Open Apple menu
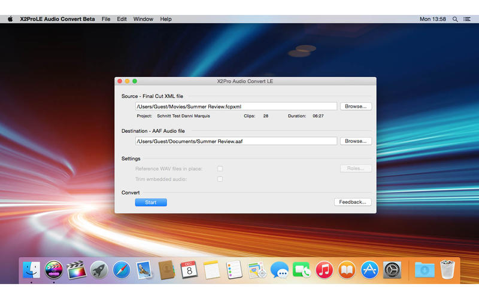Image resolution: width=479 pixels, height=299 pixels. tap(10, 19)
